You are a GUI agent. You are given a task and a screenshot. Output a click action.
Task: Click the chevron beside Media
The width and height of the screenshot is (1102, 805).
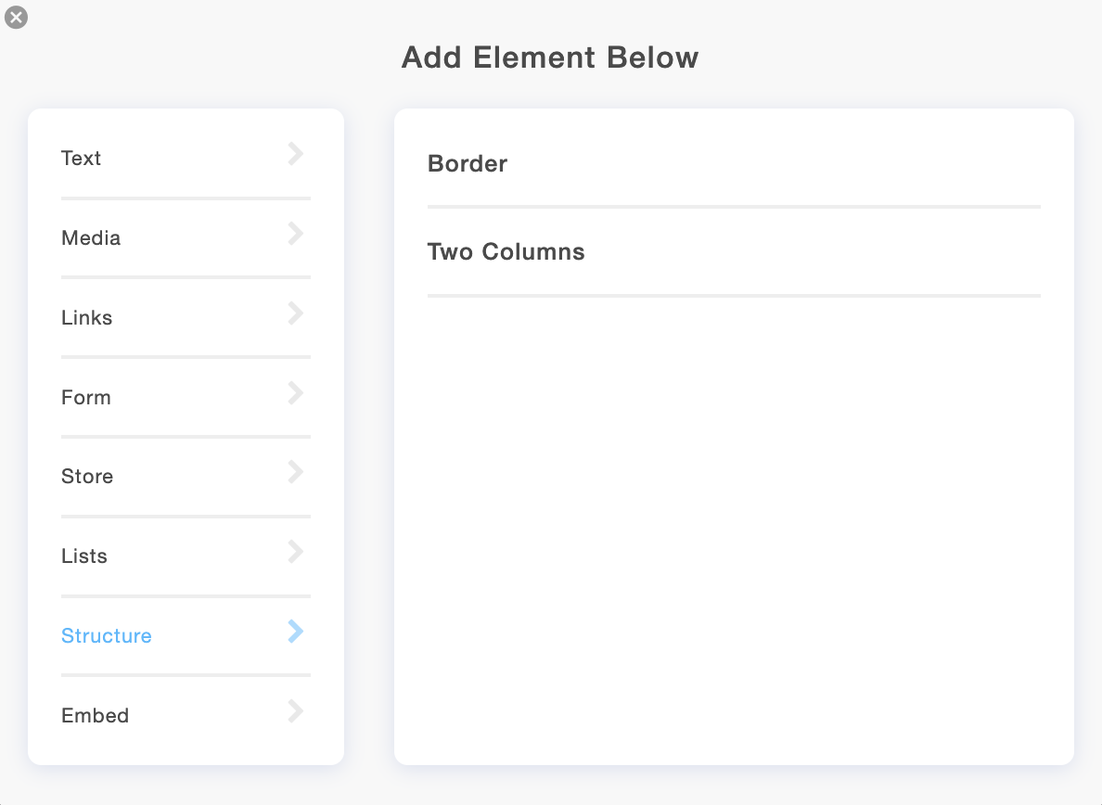click(x=295, y=234)
